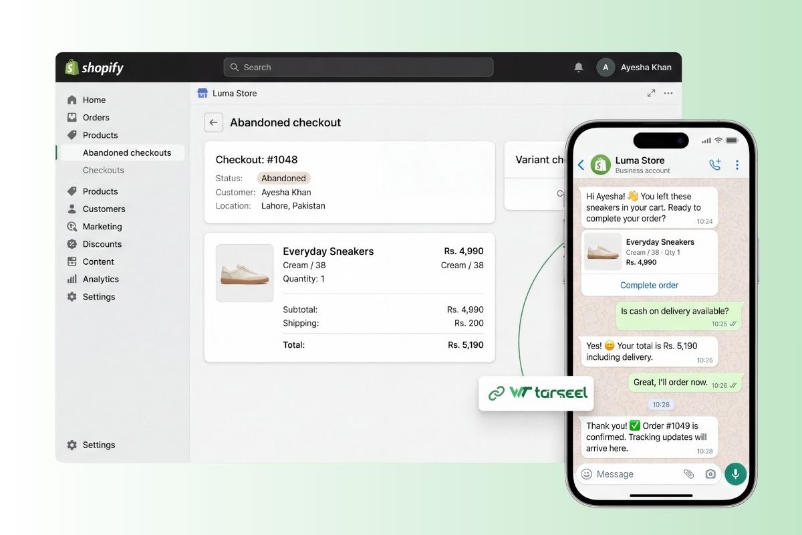Go to Home in sidebar
The height and width of the screenshot is (535, 802).
coord(94,100)
